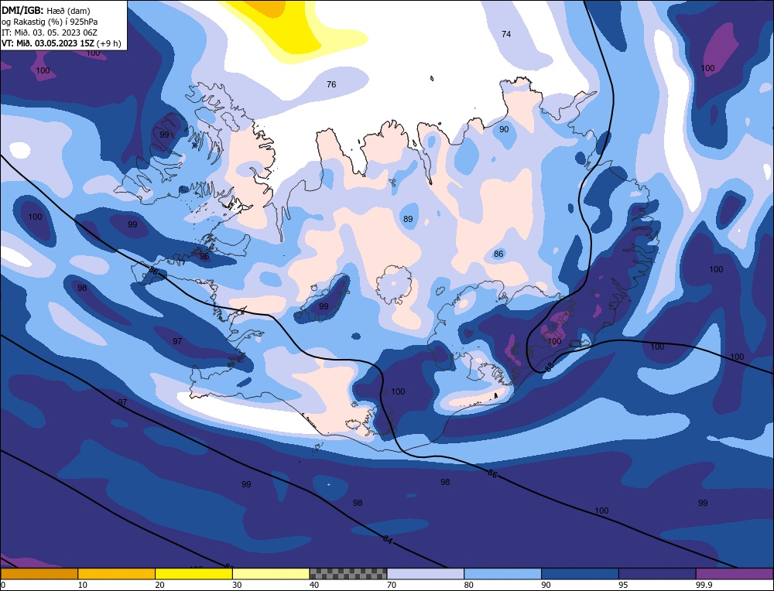The width and height of the screenshot is (774, 591).
Task: Click the dark navy 95–99.9 legend swatch
Action: click(x=657, y=573)
